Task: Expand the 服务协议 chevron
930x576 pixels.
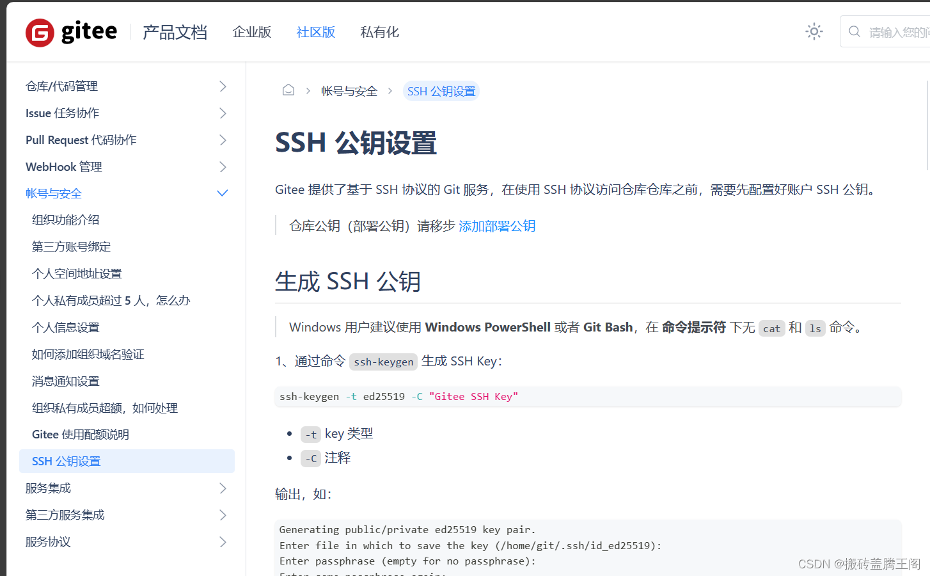Action: coord(223,542)
